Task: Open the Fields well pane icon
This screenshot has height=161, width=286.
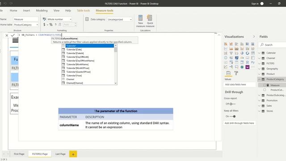Action: pyautogui.click(x=228, y=73)
